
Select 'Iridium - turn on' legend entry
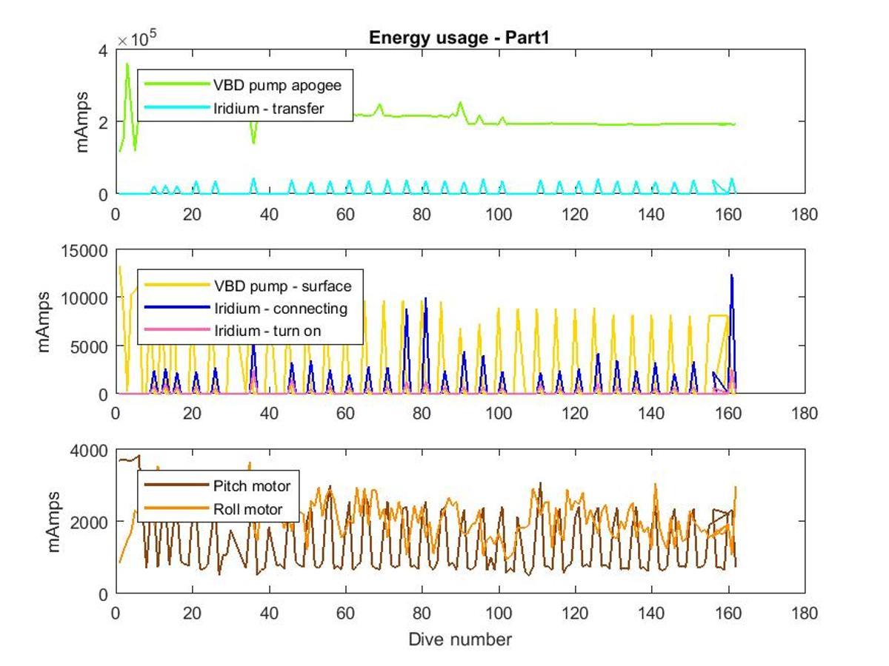[x=267, y=330]
